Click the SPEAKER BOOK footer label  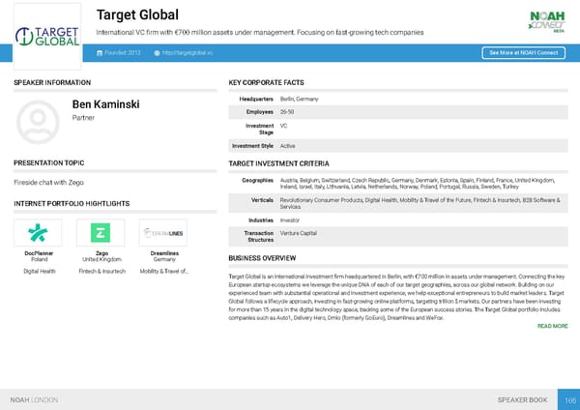[x=521, y=398]
